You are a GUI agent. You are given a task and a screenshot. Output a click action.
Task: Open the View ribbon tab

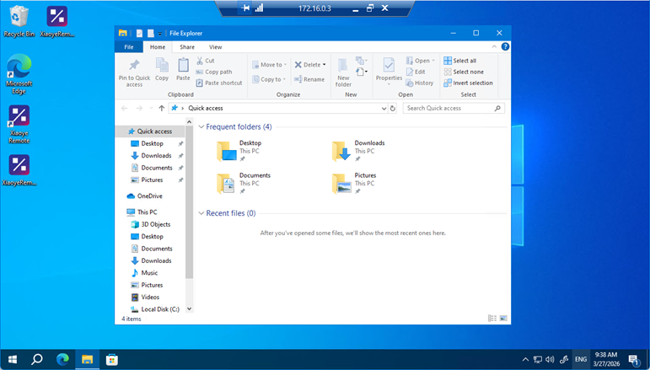pyautogui.click(x=215, y=47)
